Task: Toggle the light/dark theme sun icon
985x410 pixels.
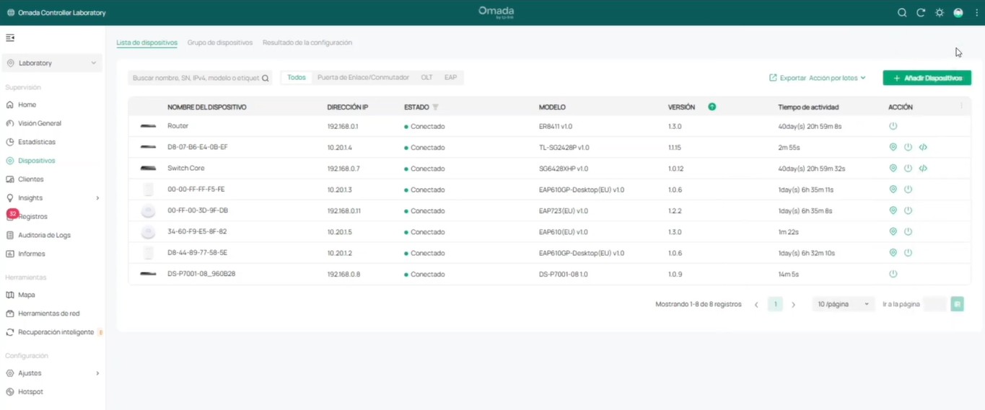Action: [940, 13]
